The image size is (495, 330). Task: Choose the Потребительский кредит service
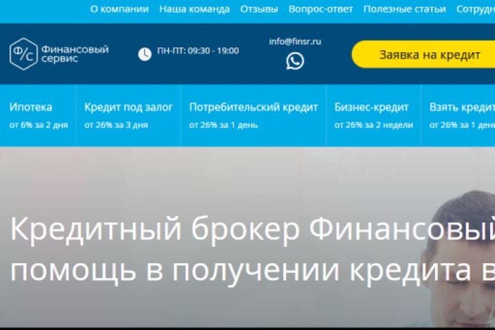[x=253, y=115]
